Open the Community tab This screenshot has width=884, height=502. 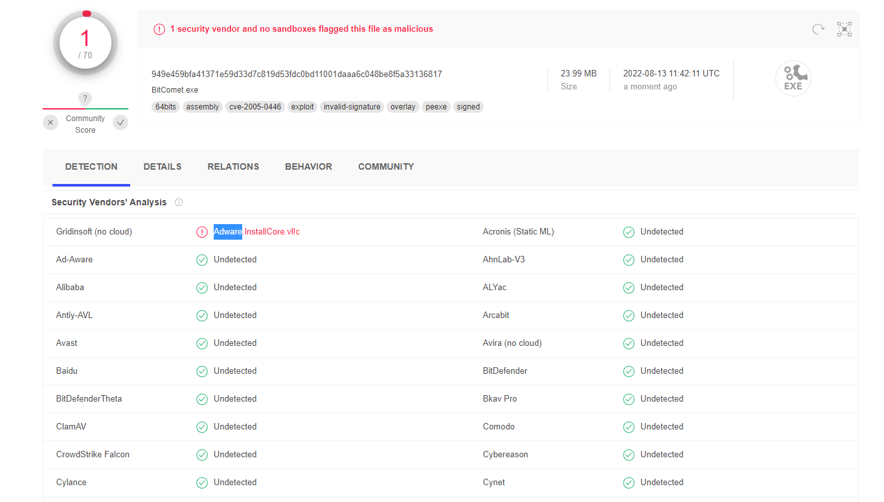(386, 166)
